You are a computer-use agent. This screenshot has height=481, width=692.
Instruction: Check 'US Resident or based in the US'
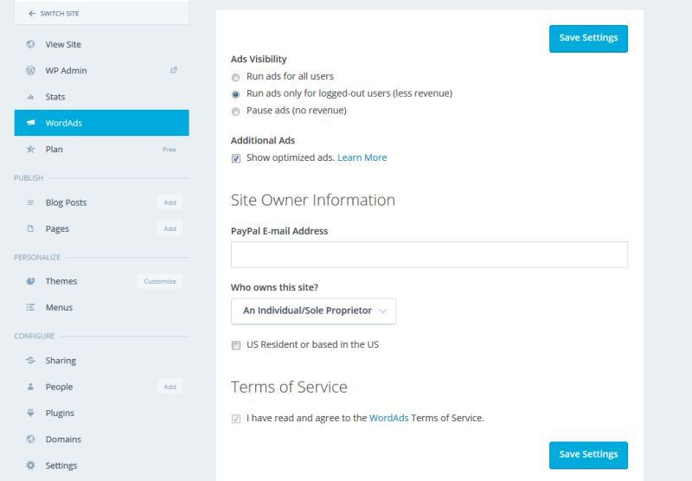(236, 345)
